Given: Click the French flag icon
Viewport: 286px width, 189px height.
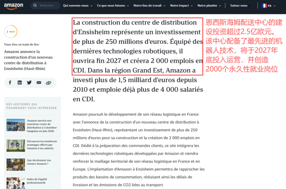Looking at the screenshot, I should click(x=264, y=6).
